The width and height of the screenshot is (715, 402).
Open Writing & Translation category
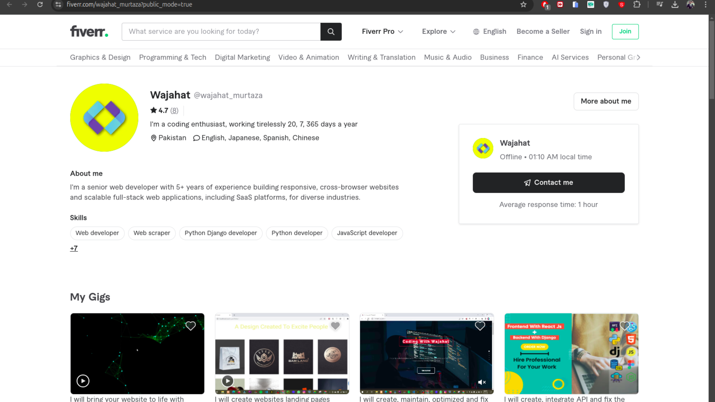[x=381, y=57]
